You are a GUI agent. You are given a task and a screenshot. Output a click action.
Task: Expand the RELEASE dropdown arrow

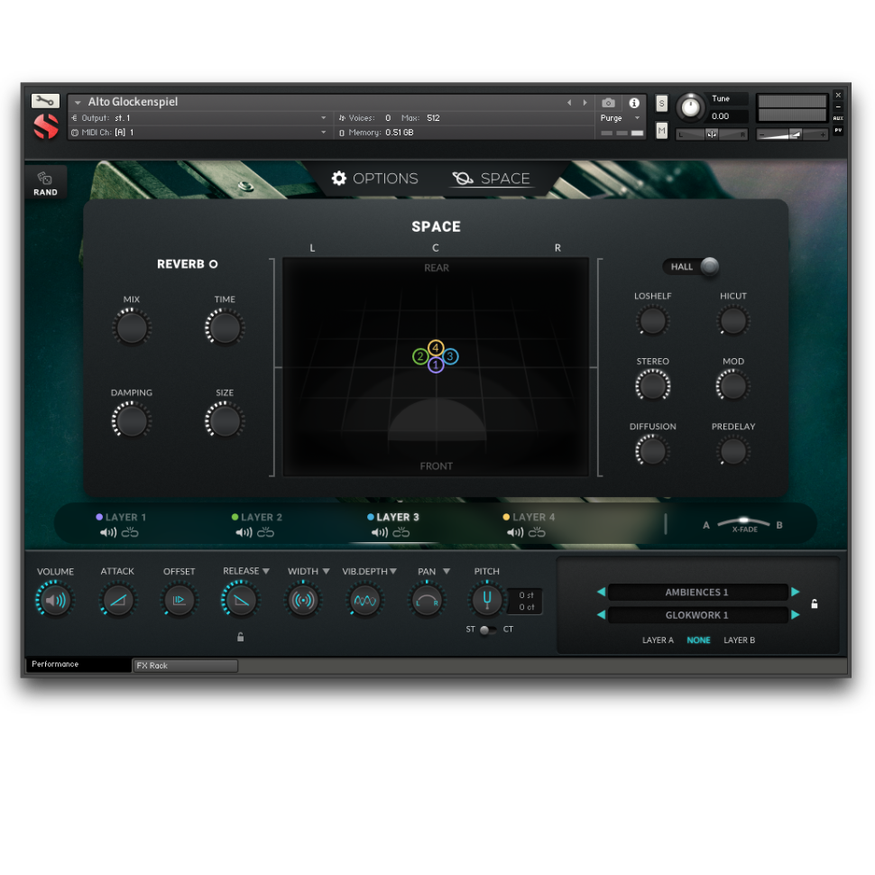tap(266, 571)
